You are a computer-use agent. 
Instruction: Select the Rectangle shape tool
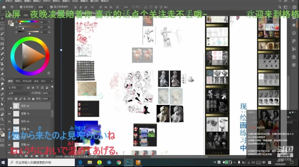tap(2, 109)
